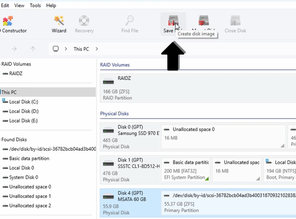This screenshot has height=219, width=296.
Task: Click Save Disk to create image
Action: 173,24
